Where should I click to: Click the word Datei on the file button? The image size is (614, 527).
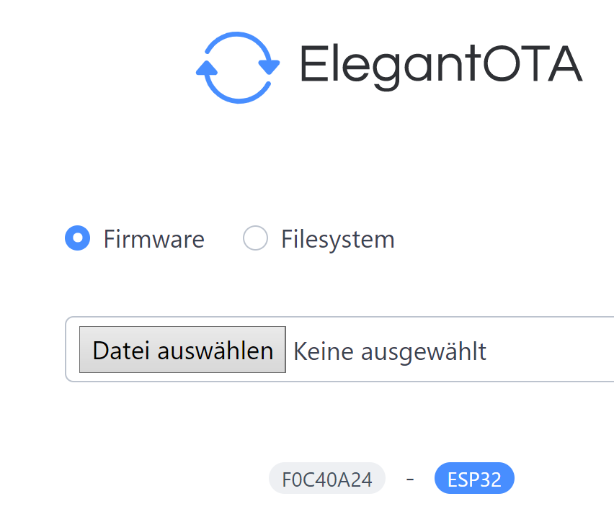[x=121, y=350]
